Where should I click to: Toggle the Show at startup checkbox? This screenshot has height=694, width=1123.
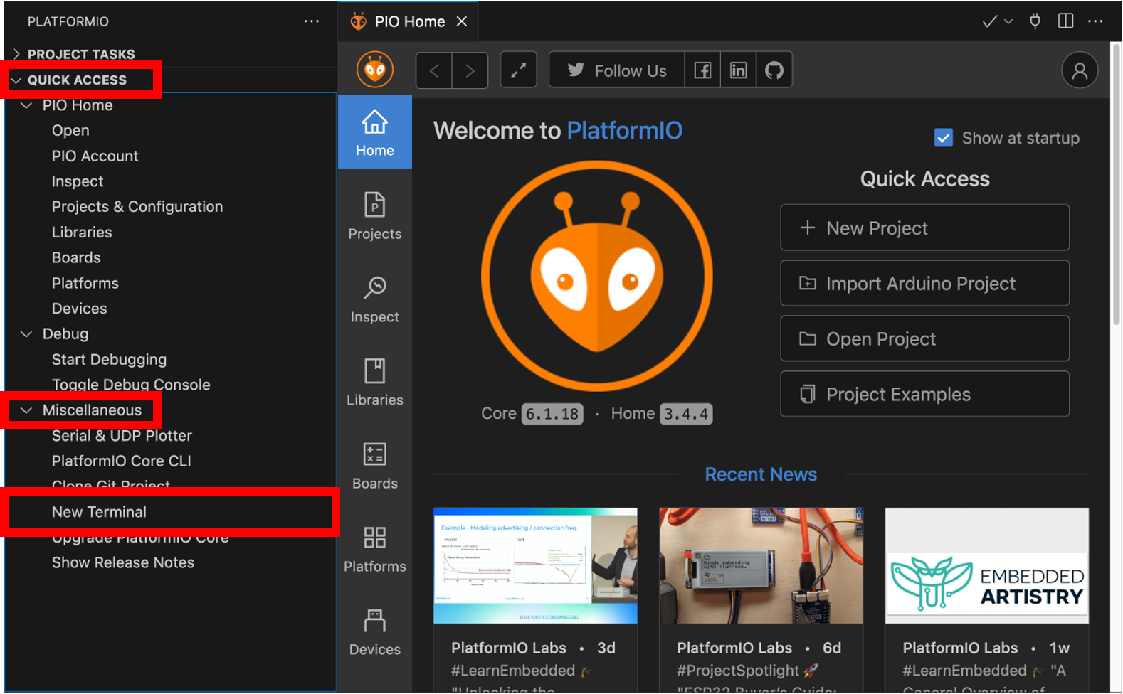click(943, 138)
